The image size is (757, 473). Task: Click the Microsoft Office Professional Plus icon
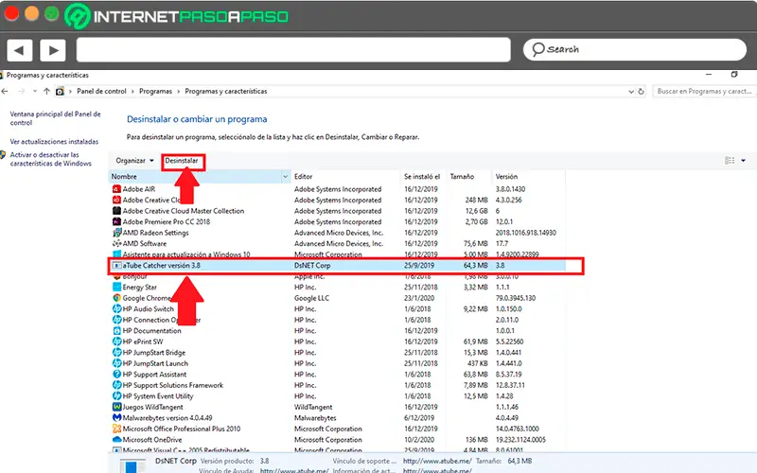pyautogui.click(x=116, y=429)
